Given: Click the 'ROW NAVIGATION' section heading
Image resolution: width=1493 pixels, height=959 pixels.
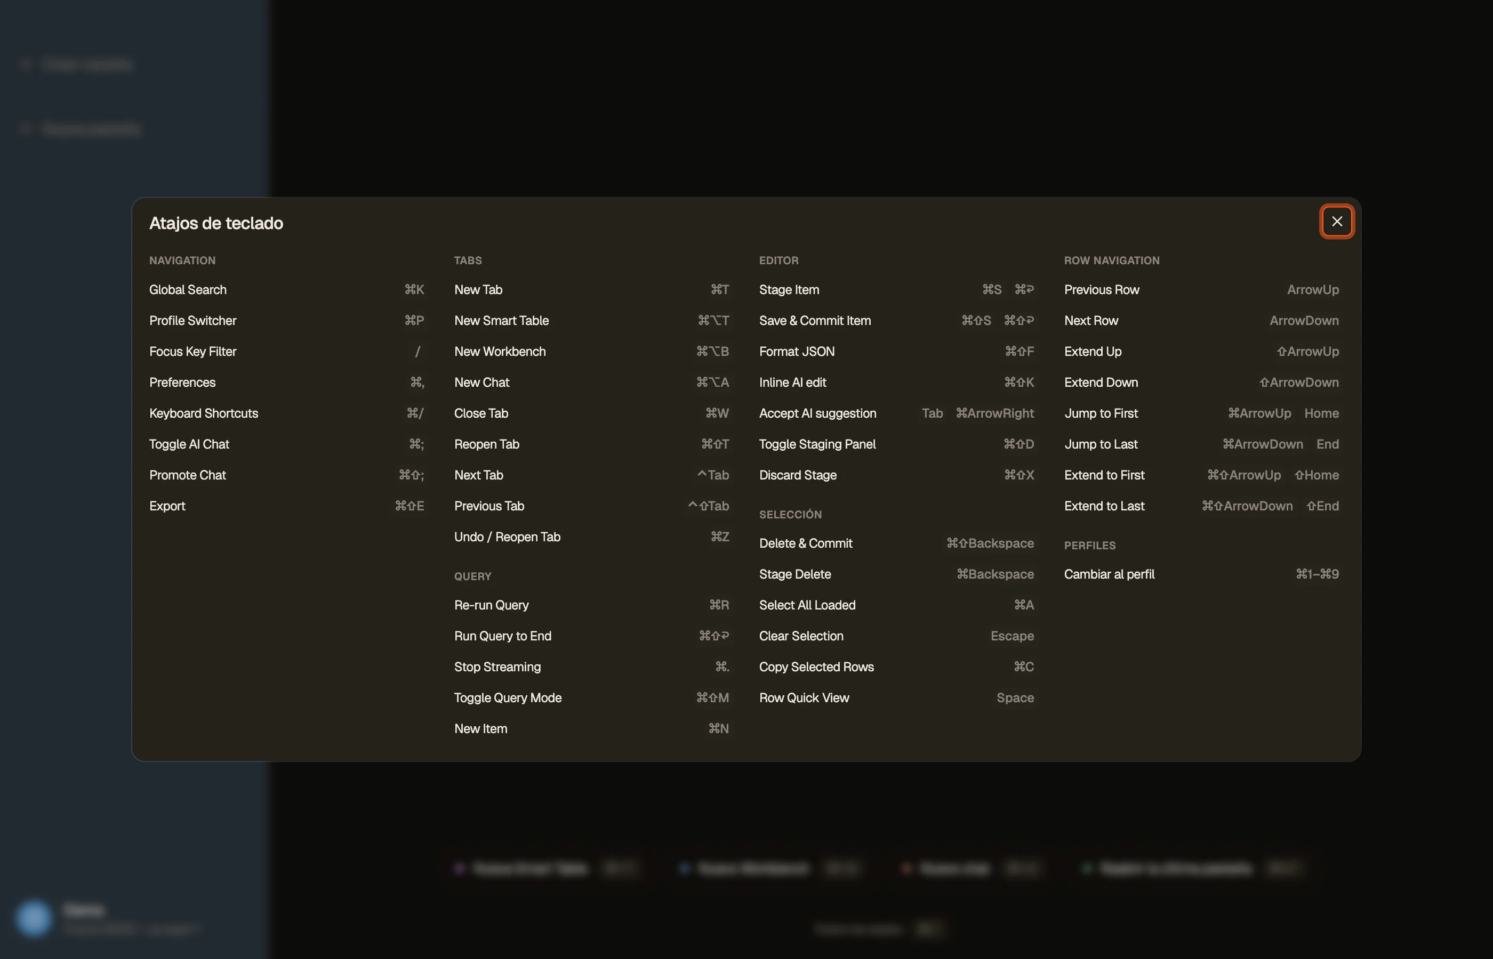Looking at the screenshot, I should click(x=1112, y=261).
